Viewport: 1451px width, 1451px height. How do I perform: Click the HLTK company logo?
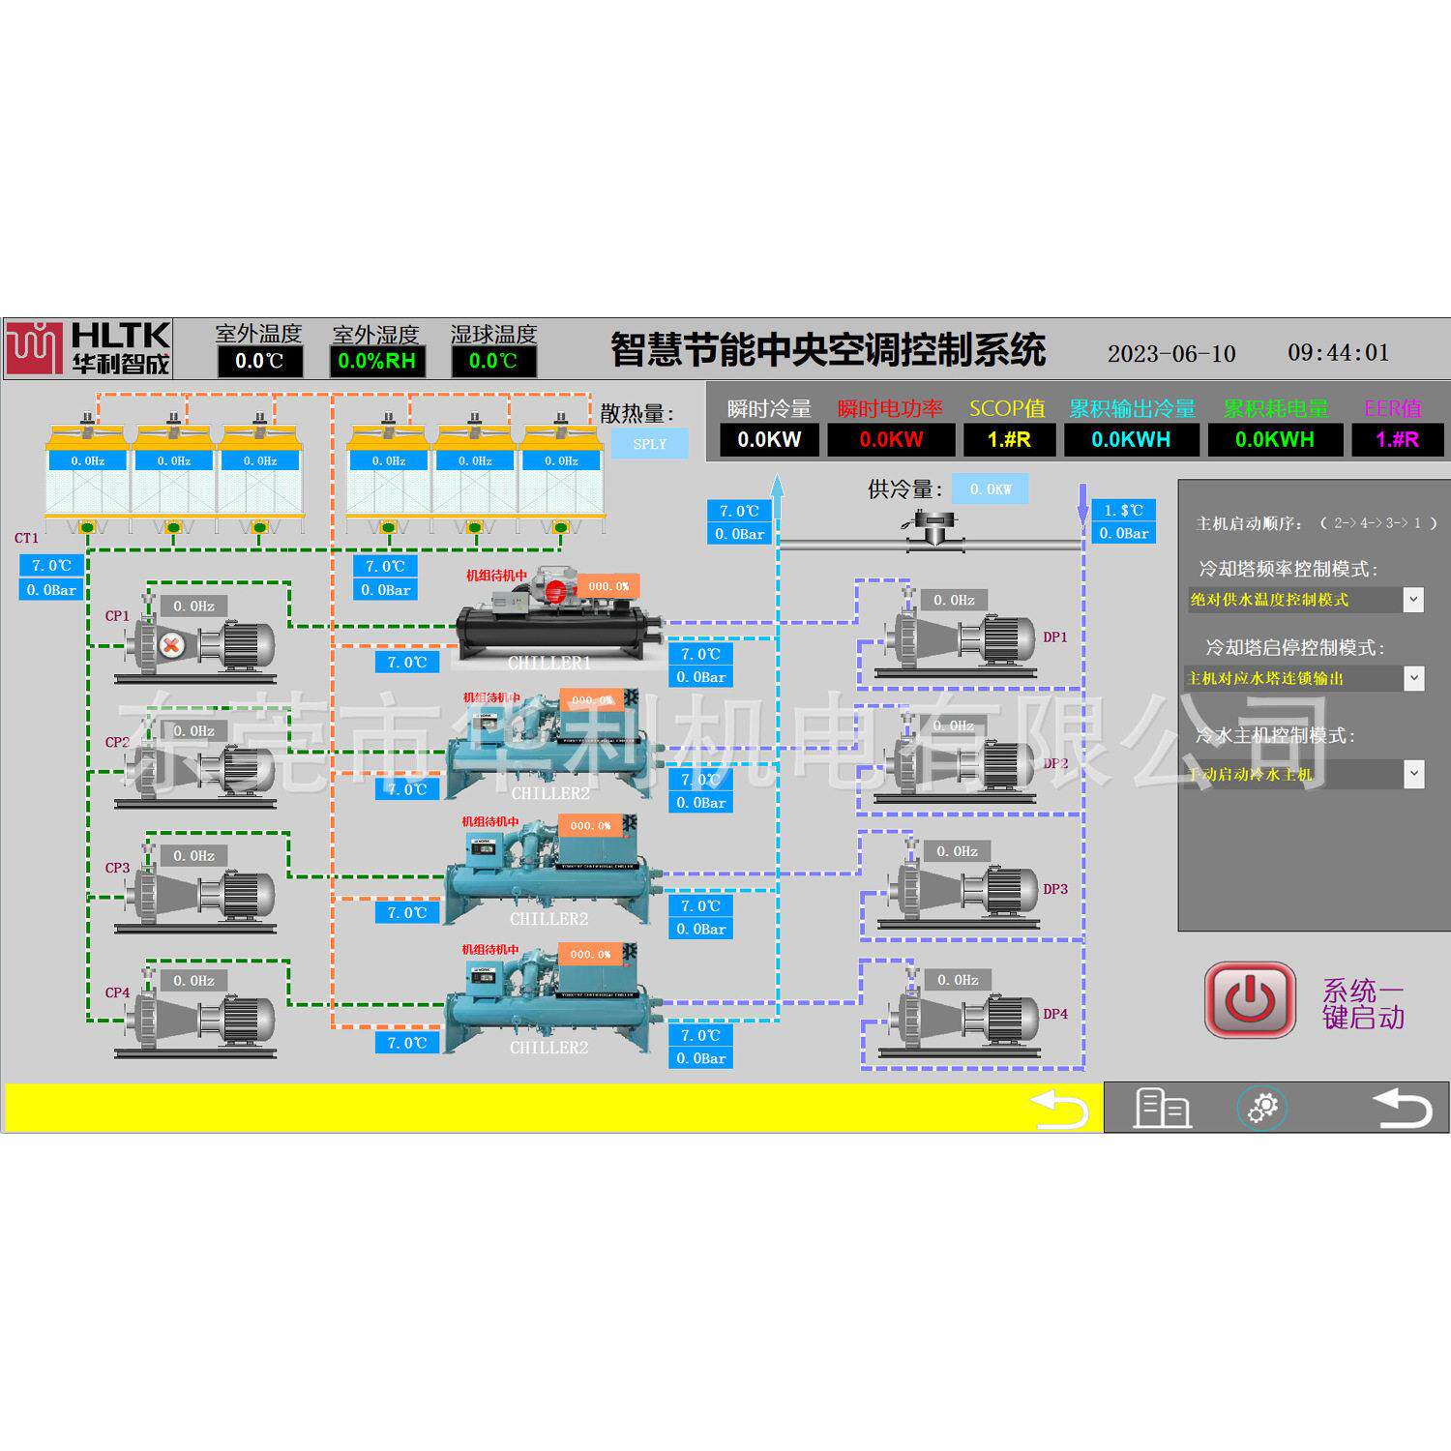[x=89, y=348]
